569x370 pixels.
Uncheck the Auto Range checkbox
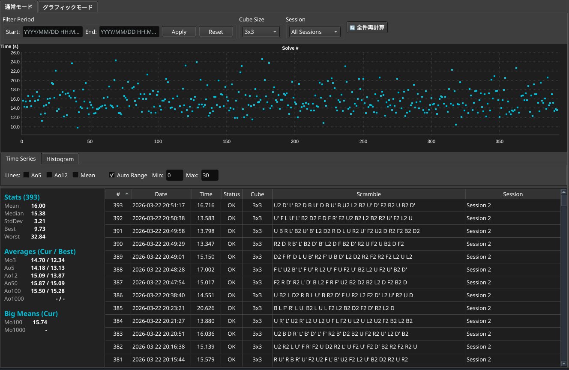112,175
